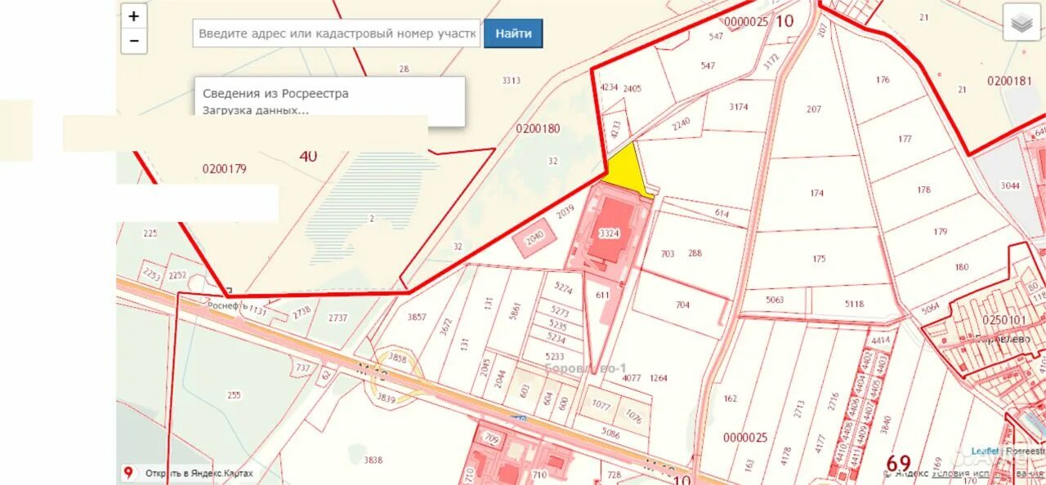Zoom out with the minus button
Image resolution: width=1046 pixels, height=485 pixels.
pos(134,41)
